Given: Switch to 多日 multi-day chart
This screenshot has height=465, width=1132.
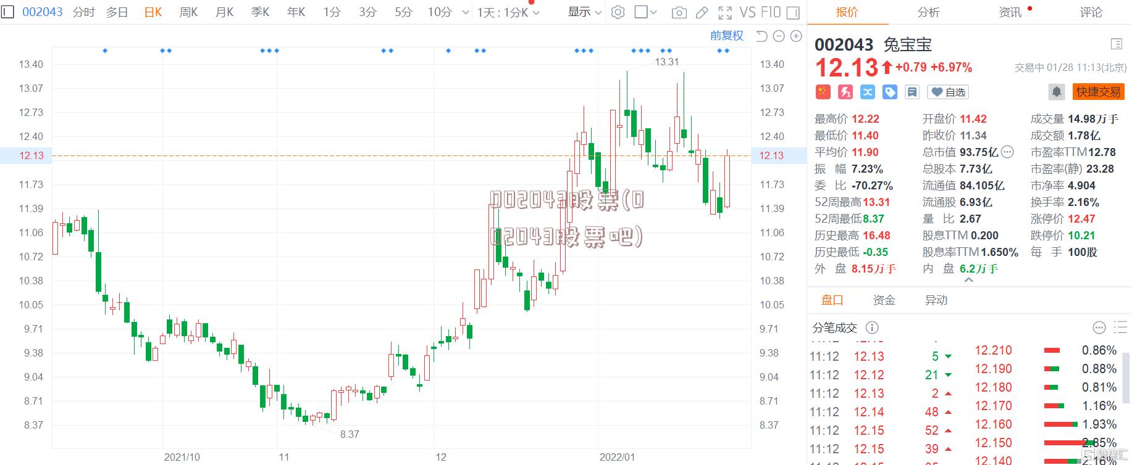Looking at the screenshot, I should pos(117,12).
